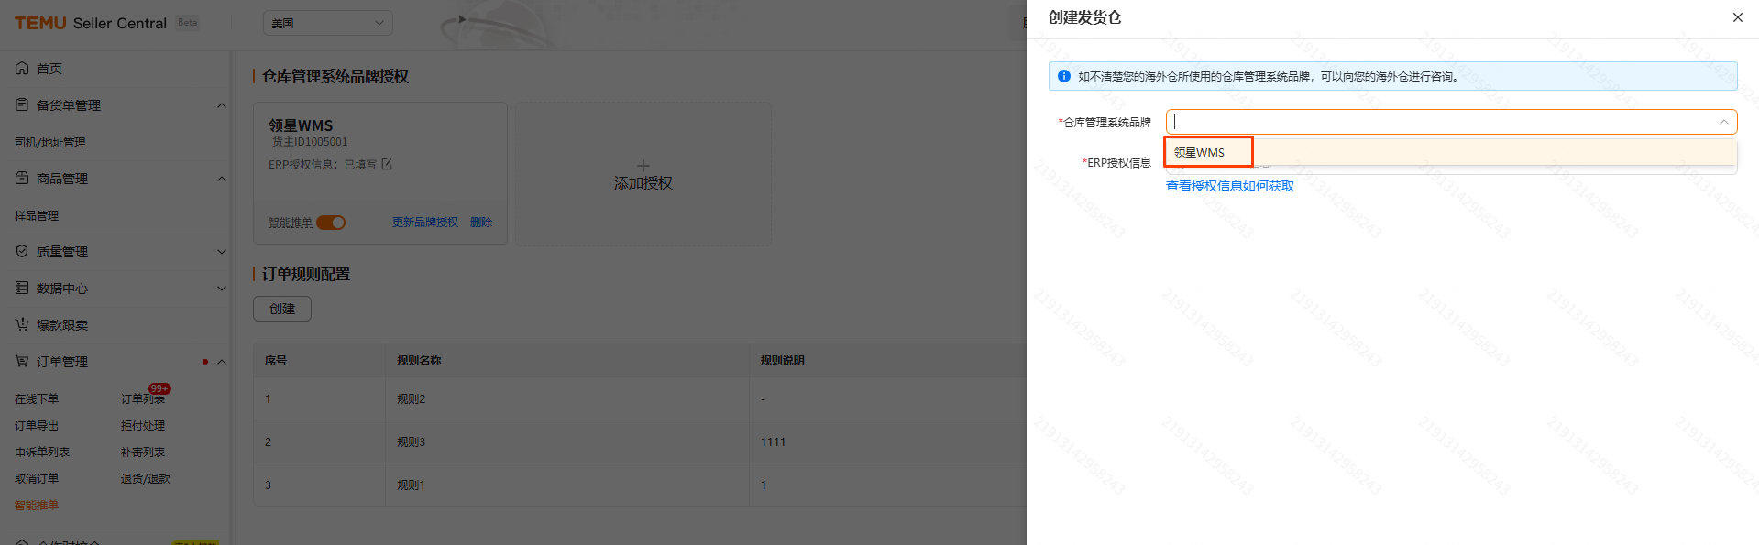Image resolution: width=1759 pixels, height=545 pixels.
Task: Open 订单列表 submenu item
Action: (x=143, y=398)
